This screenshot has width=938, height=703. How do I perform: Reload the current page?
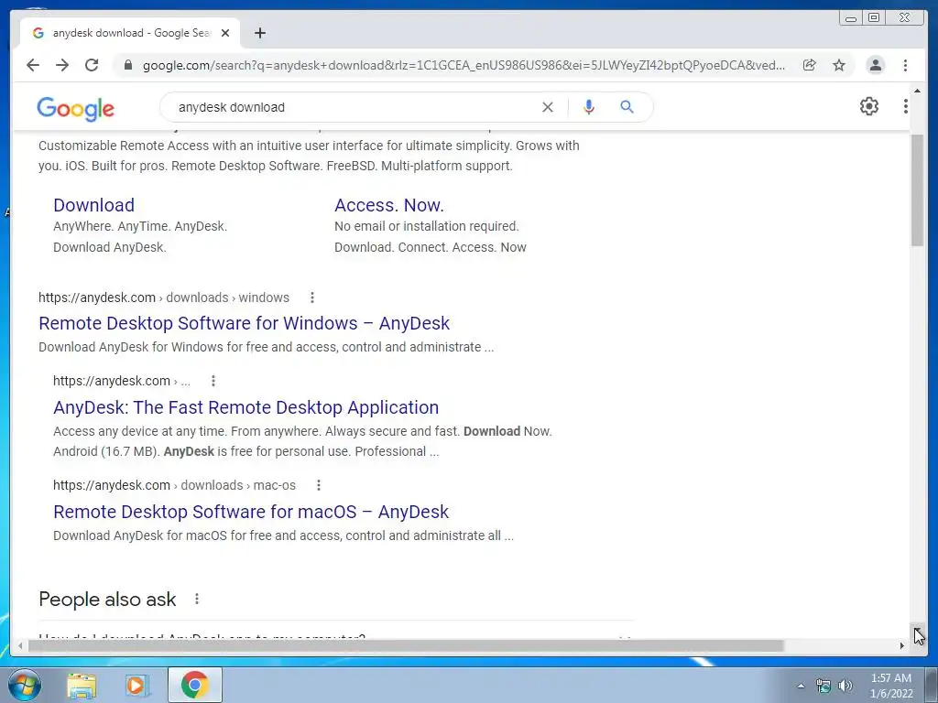click(92, 65)
